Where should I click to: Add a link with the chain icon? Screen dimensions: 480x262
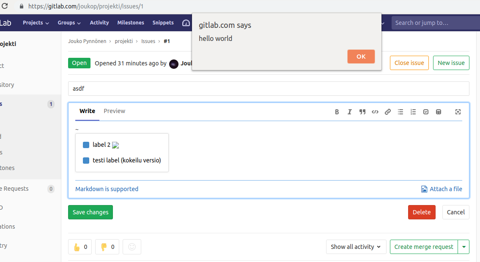point(388,112)
